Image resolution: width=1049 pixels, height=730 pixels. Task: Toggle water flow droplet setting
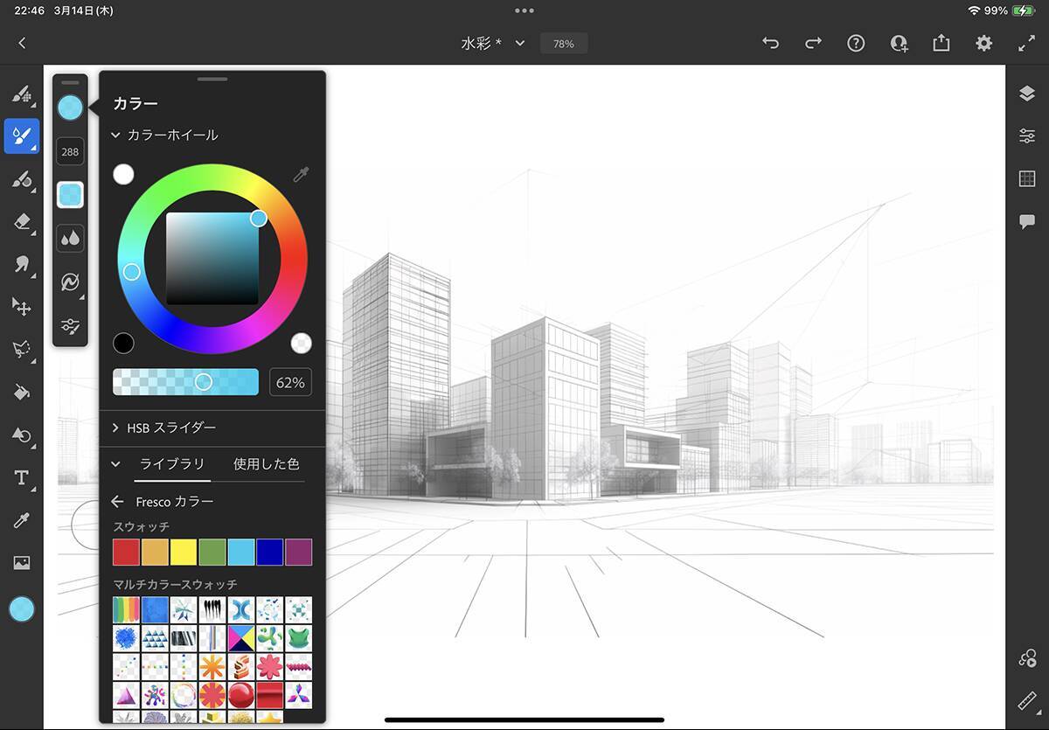click(70, 238)
